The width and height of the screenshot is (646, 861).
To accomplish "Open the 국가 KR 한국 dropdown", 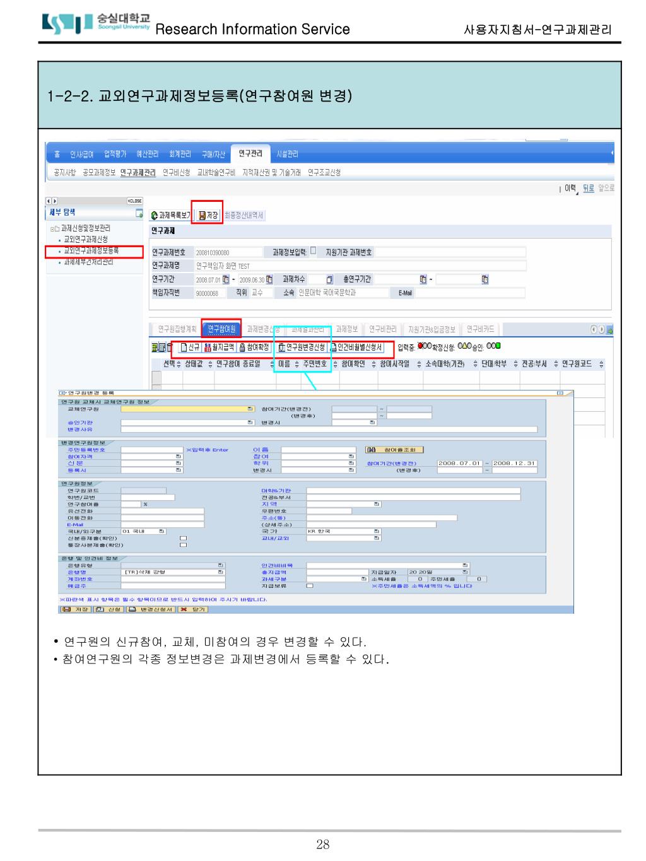I will tap(377, 532).
